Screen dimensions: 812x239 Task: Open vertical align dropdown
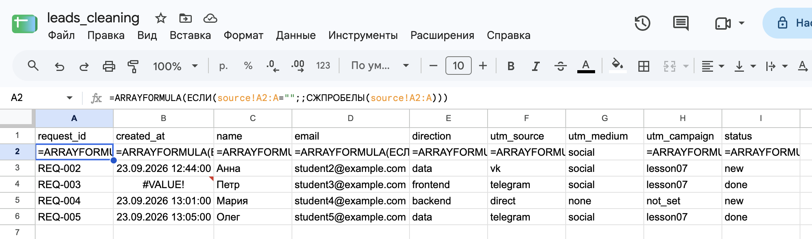click(x=745, y=66)
